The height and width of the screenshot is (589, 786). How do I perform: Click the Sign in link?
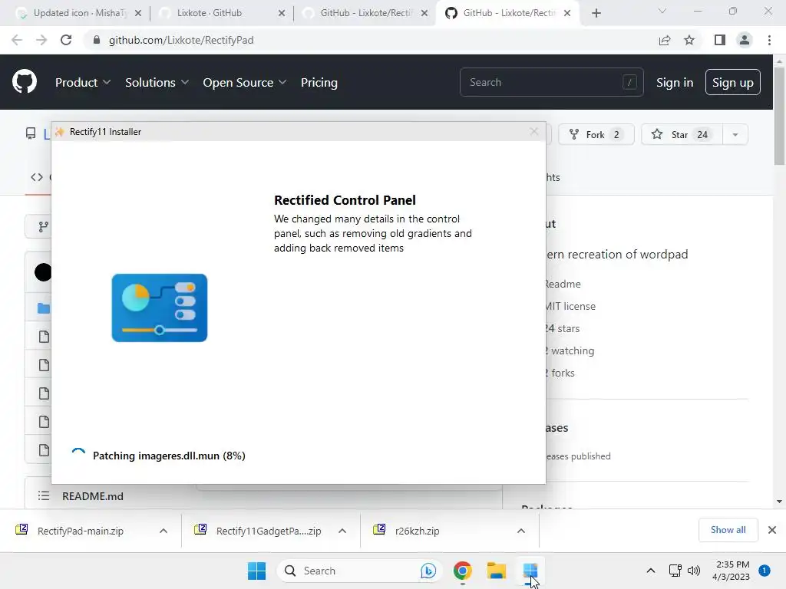click(675, 82)
